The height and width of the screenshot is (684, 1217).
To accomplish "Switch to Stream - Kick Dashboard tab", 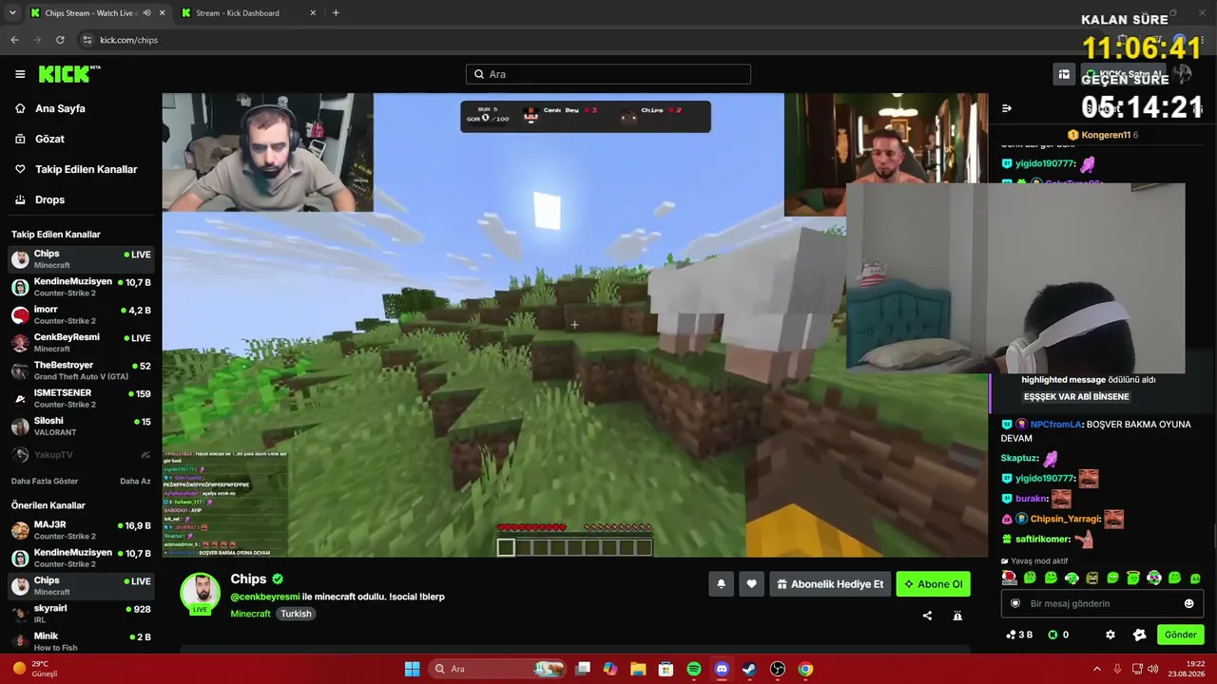I will pos(247,13).
